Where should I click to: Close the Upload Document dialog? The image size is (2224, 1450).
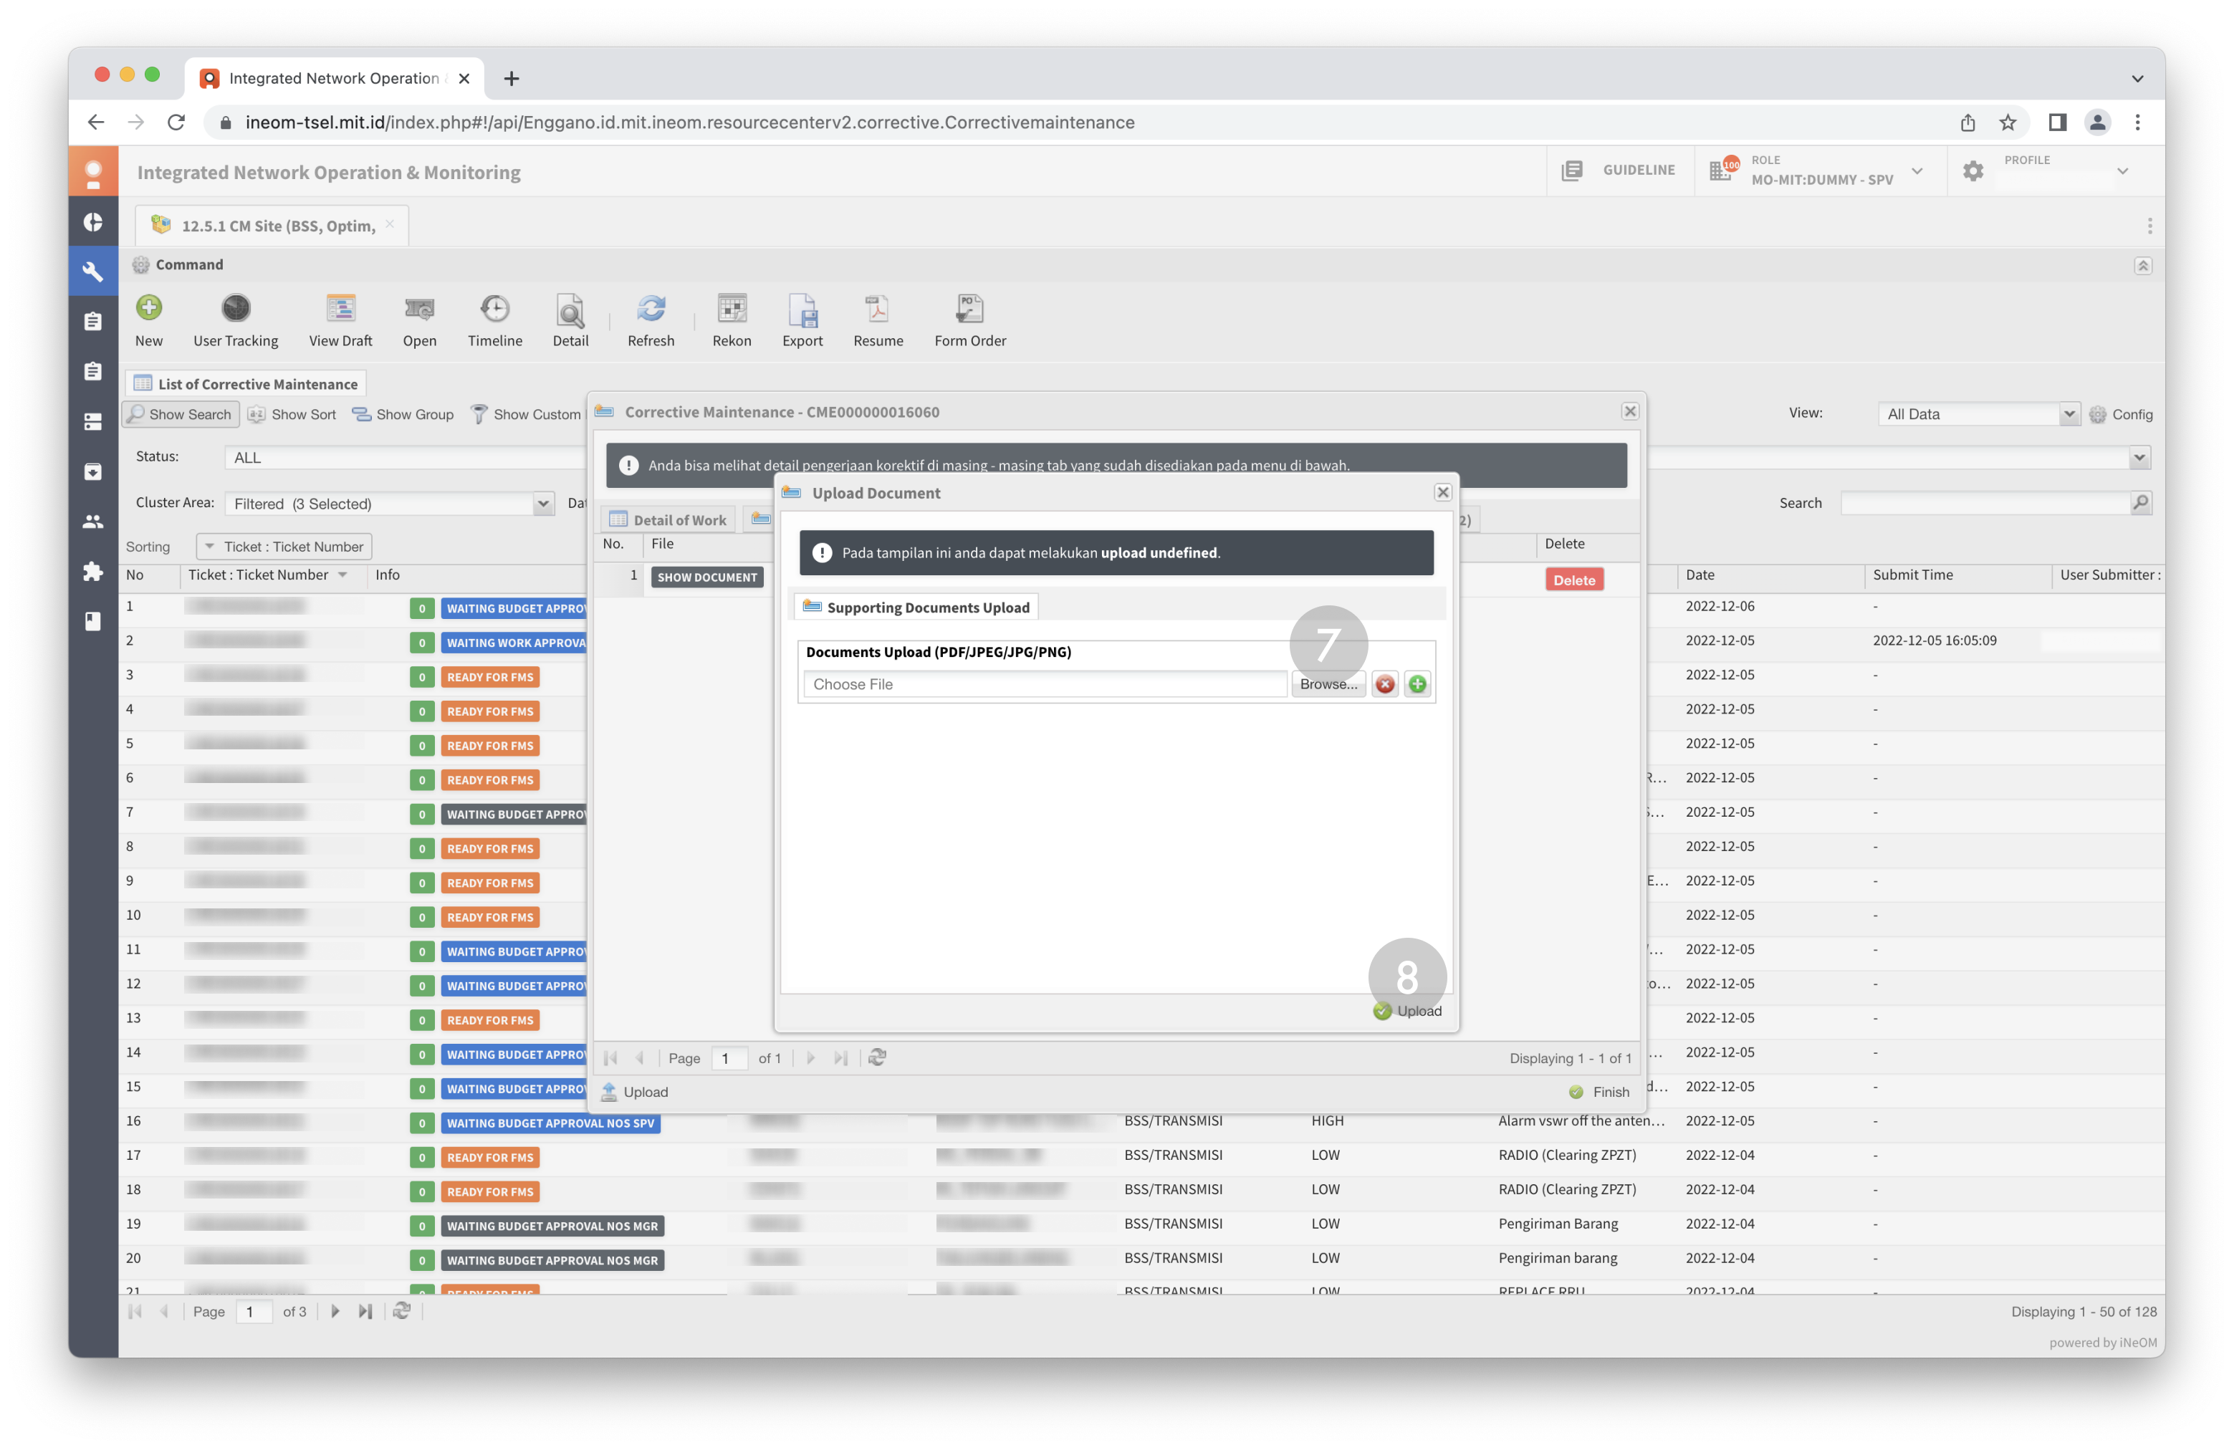point(1443,492)
